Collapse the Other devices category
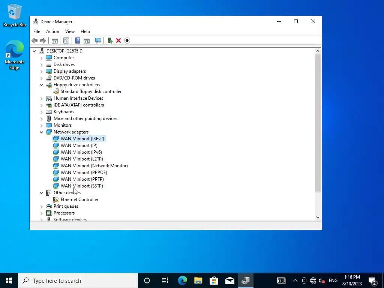 pyautogui.click(x=41, y=193)
